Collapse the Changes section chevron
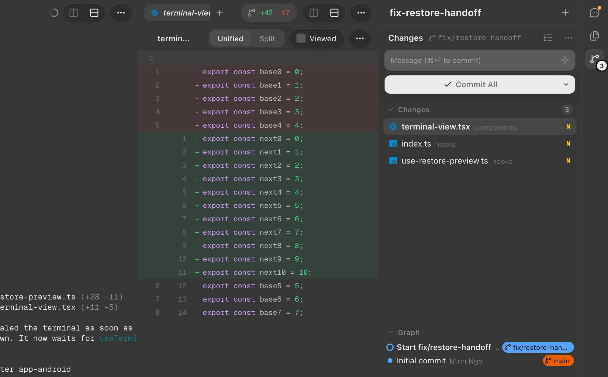 pyautogui.click(x=391, y=109)
